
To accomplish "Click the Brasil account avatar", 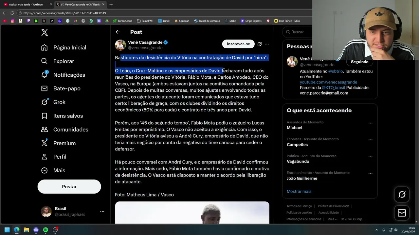I will tap(46, 211).
